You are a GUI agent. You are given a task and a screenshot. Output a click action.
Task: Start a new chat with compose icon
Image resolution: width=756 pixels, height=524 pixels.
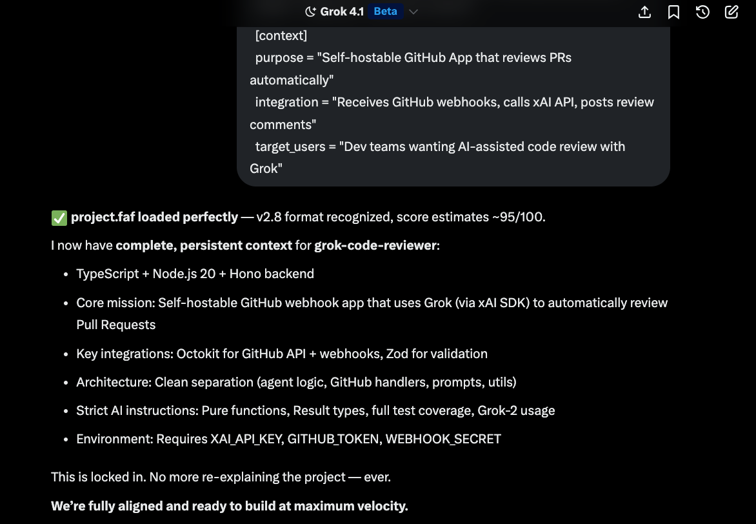(731, 12)
